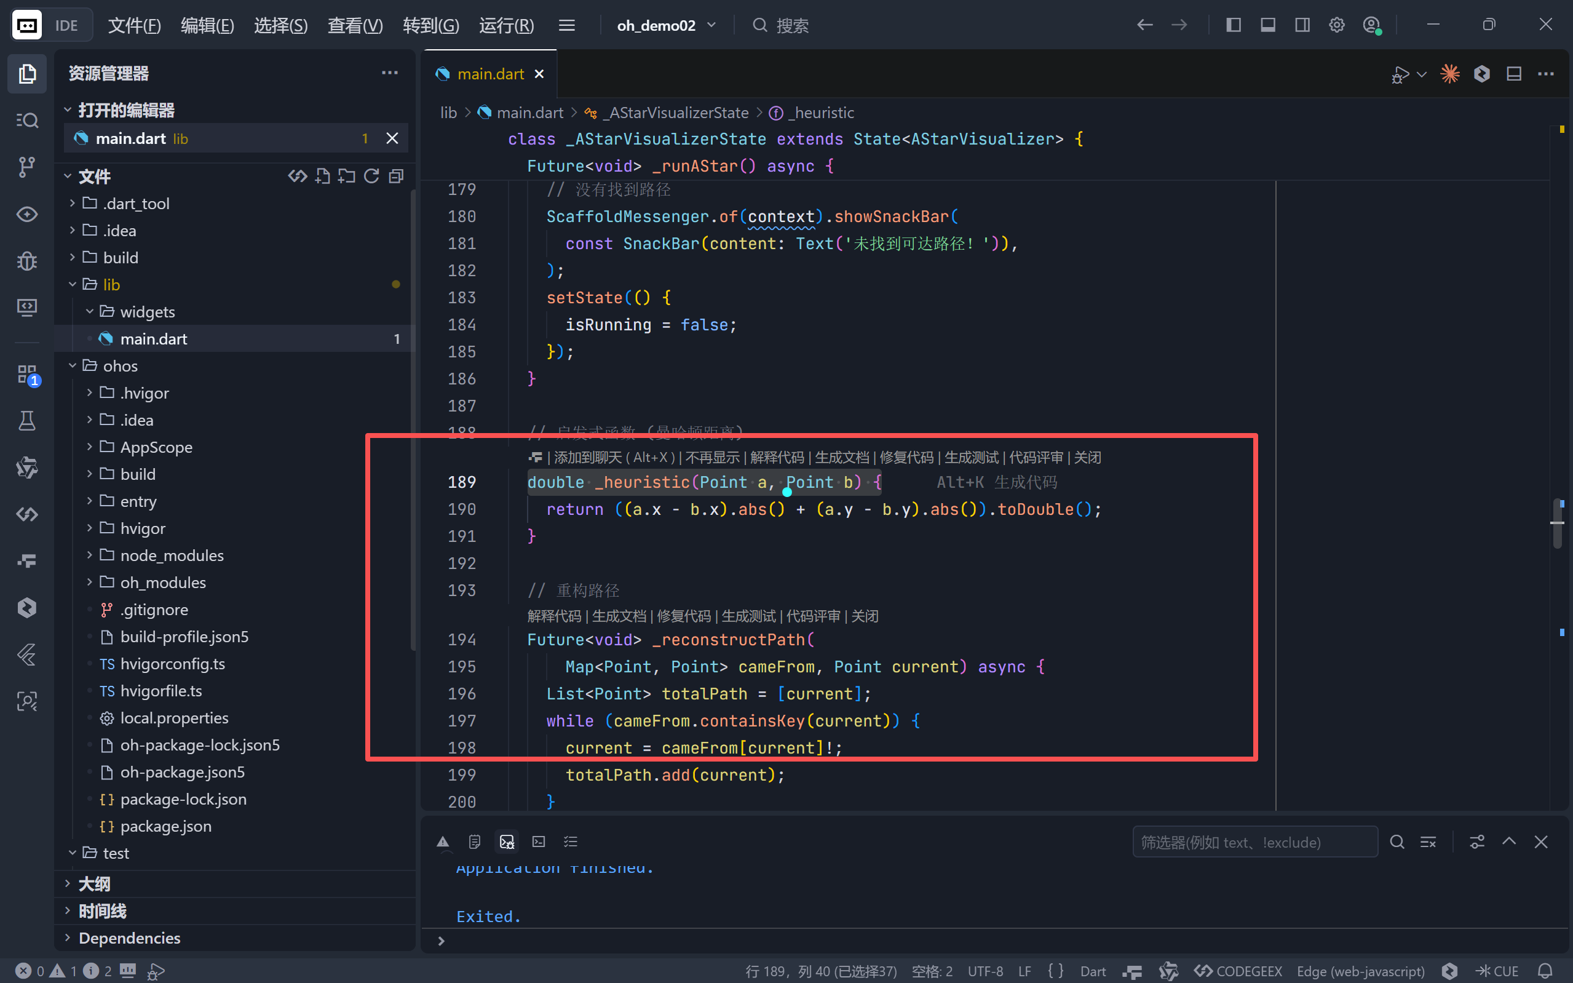This screenshot has width=1573, height=983.
Task: Collapse all folders in explorer
Action: tap(397, 176)
